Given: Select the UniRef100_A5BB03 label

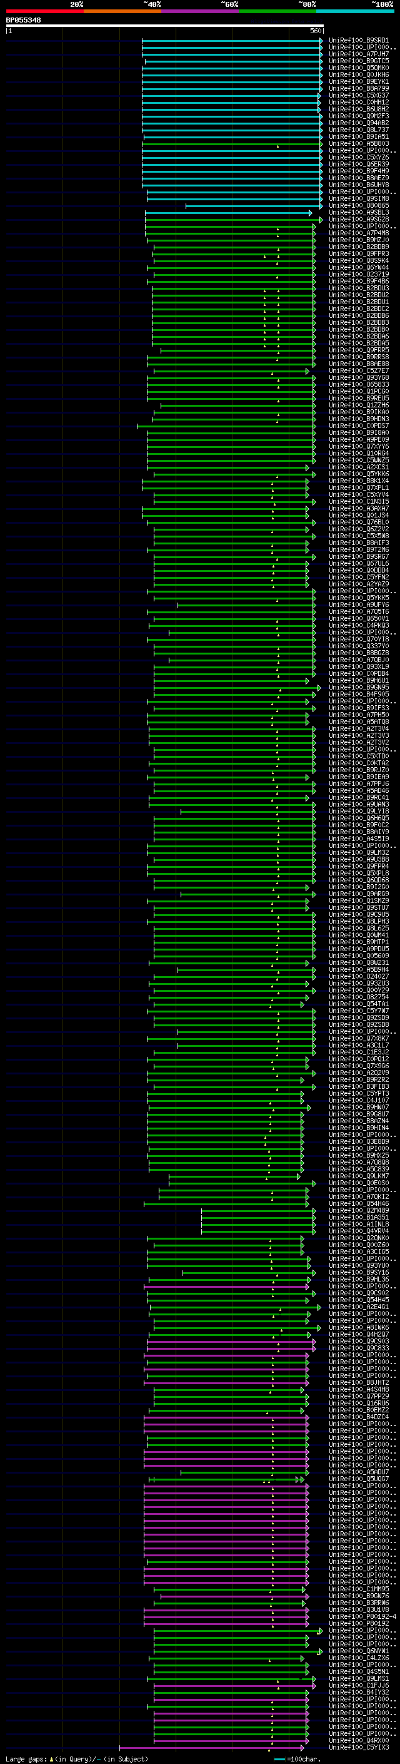Looking at the screenshot, I should point(359,144).
